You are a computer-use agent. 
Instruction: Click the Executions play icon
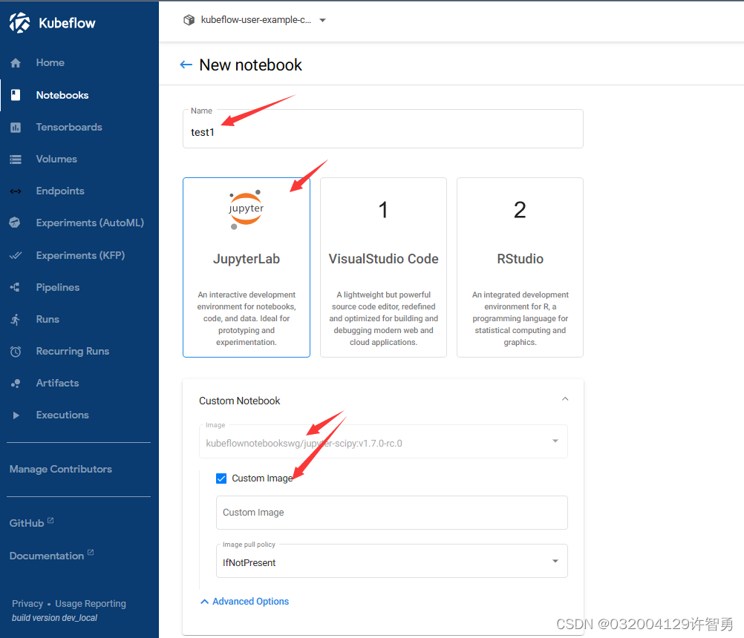coord(16,415)
